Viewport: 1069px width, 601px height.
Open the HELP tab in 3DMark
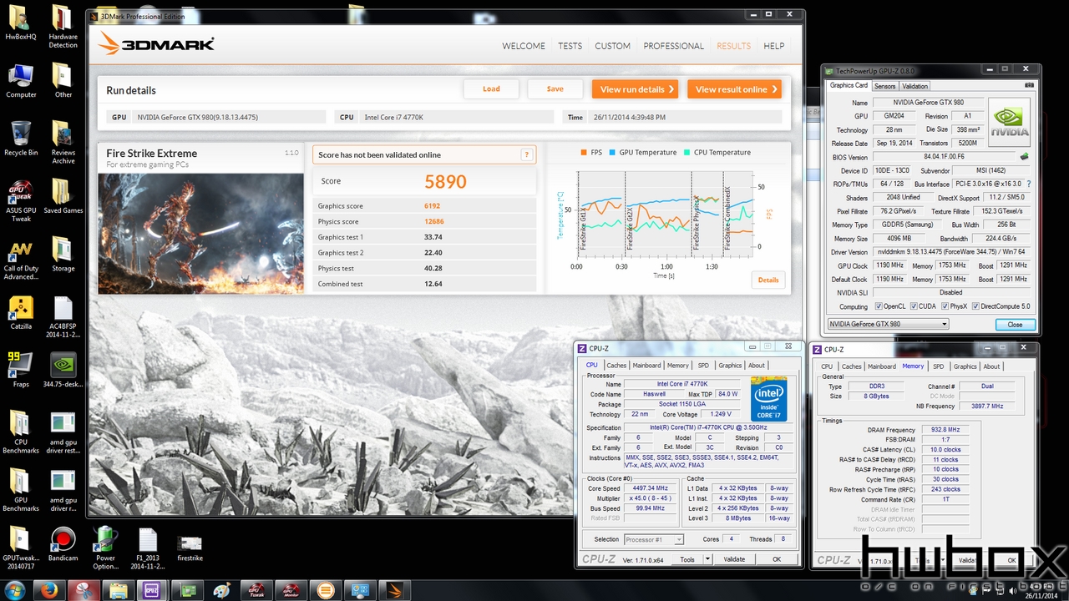[x=774, y=46]
